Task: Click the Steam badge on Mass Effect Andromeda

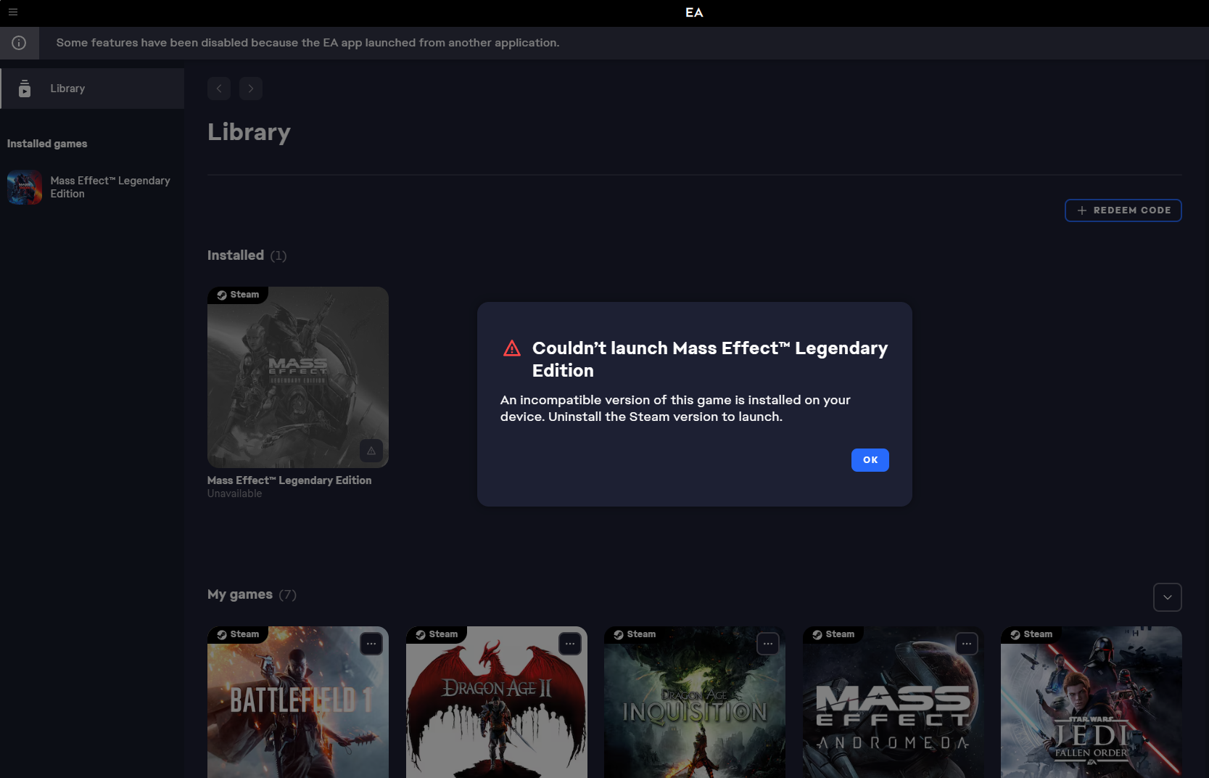Action: [x=833, y=634]
